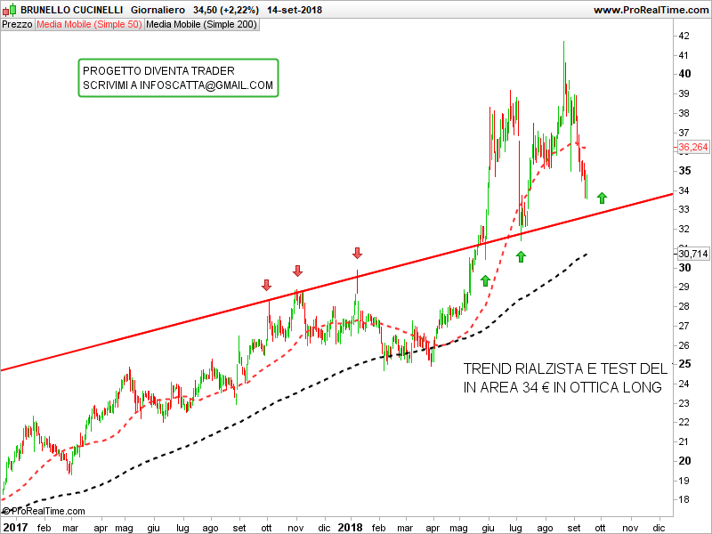The width and height of the screenshot is (712, 534).
Task: Click the 33 price axis label
Action: [x=684, y=209]
